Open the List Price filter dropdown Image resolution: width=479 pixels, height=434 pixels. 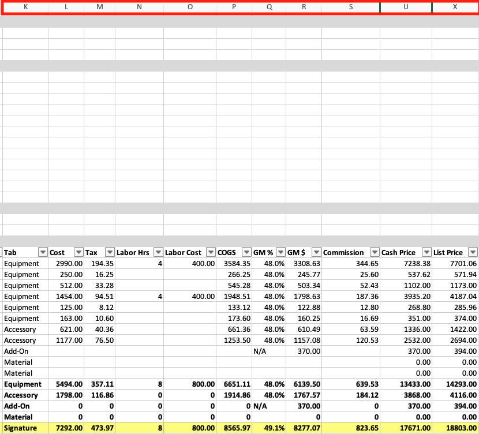pos(473,252)
